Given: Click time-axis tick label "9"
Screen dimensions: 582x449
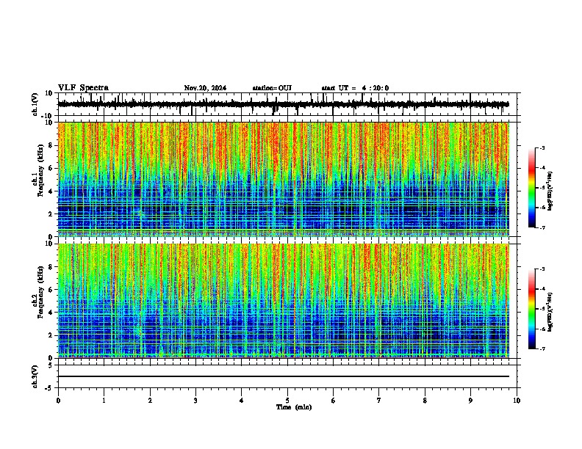Looking at the screenshot, I should point(470,401).
